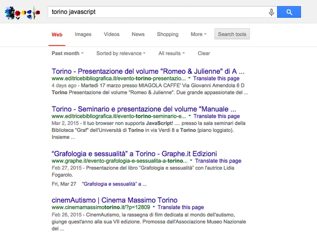
Task: Open Grafologia e sessualità Graphe.it result
Action: pyautogui.click(x=134, y=154)
